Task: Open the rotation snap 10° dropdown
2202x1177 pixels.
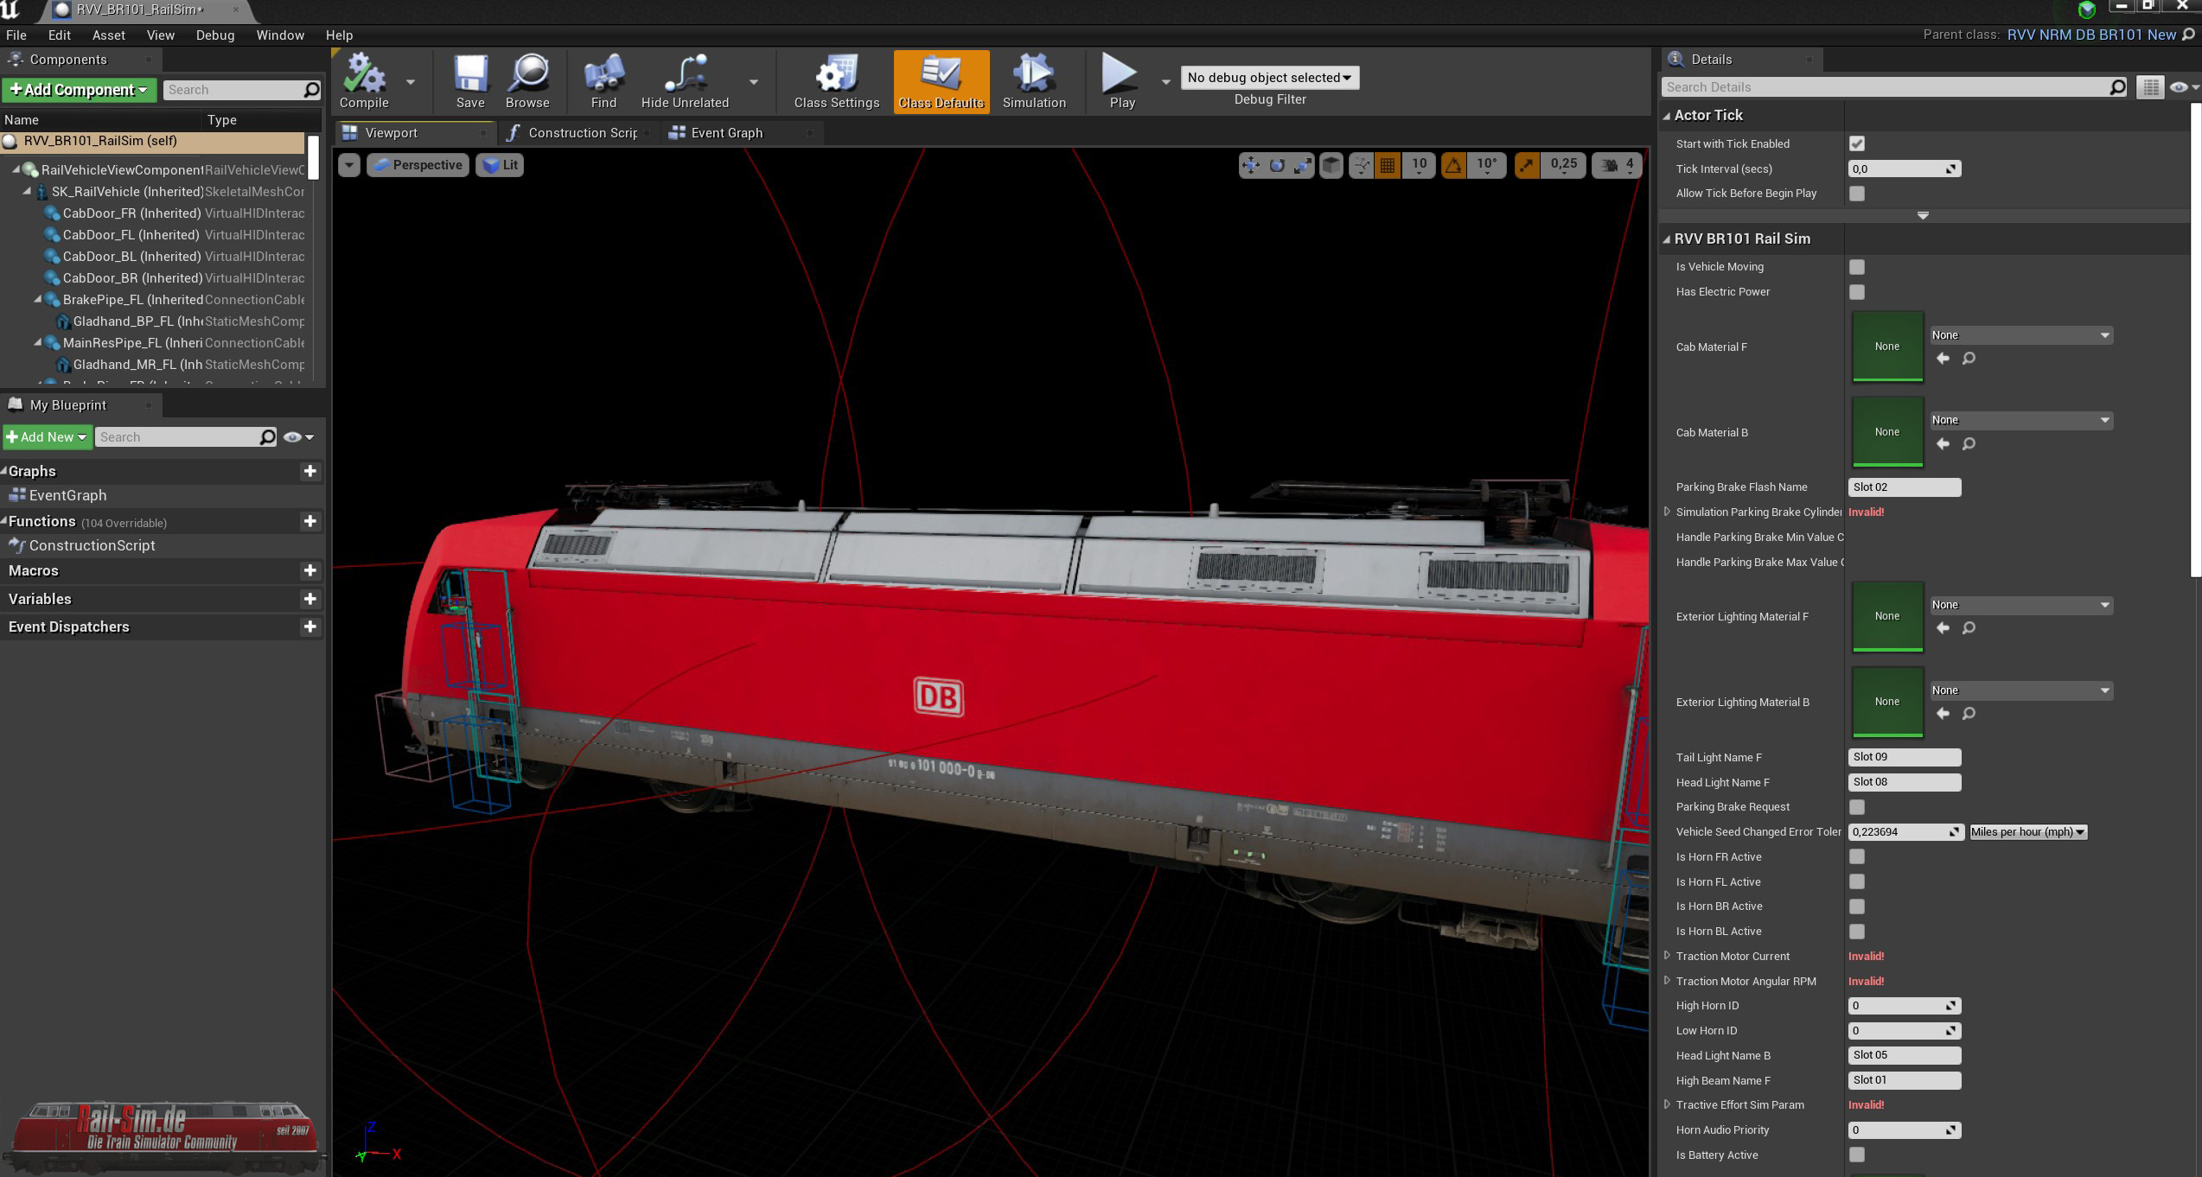Action: click(x=1486, y=165)
